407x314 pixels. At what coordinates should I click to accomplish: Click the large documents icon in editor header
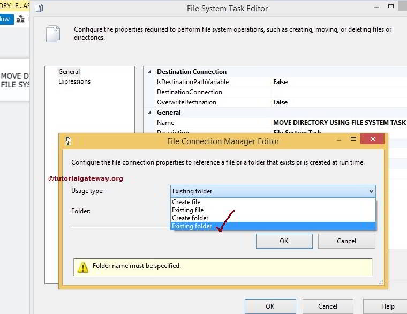pos(53,34)
